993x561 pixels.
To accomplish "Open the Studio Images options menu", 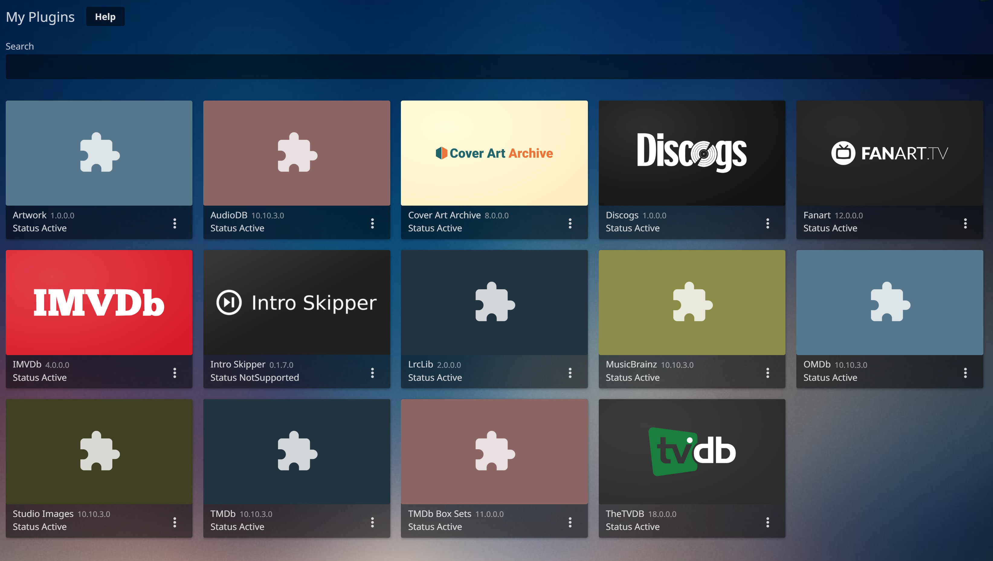I will coord(175,522).
